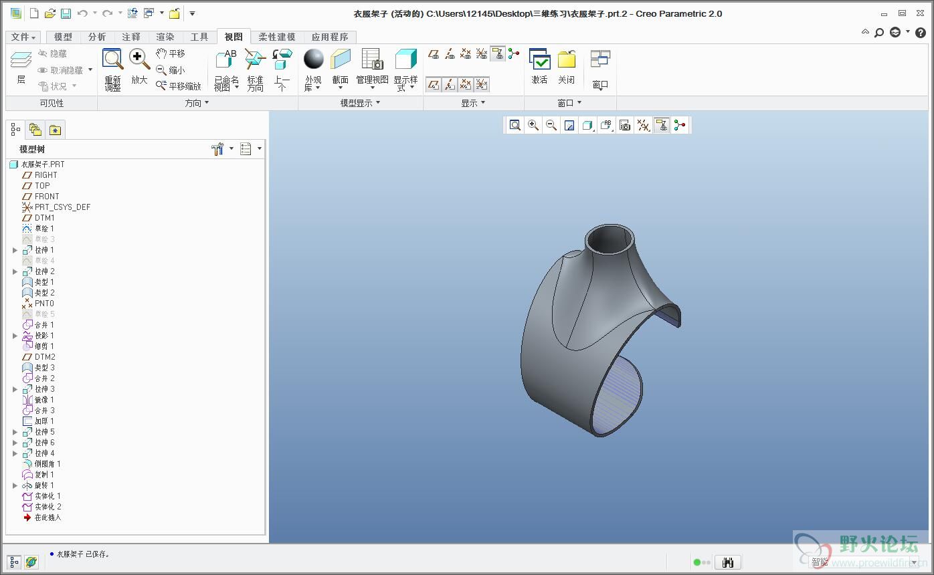The image size is (934, 575).
Task: Click the Open file folder icon
Action: pos(50,13)
